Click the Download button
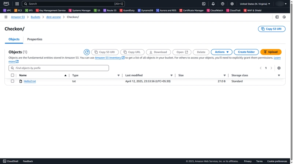293x164 pixels. (x=158, y=52)
